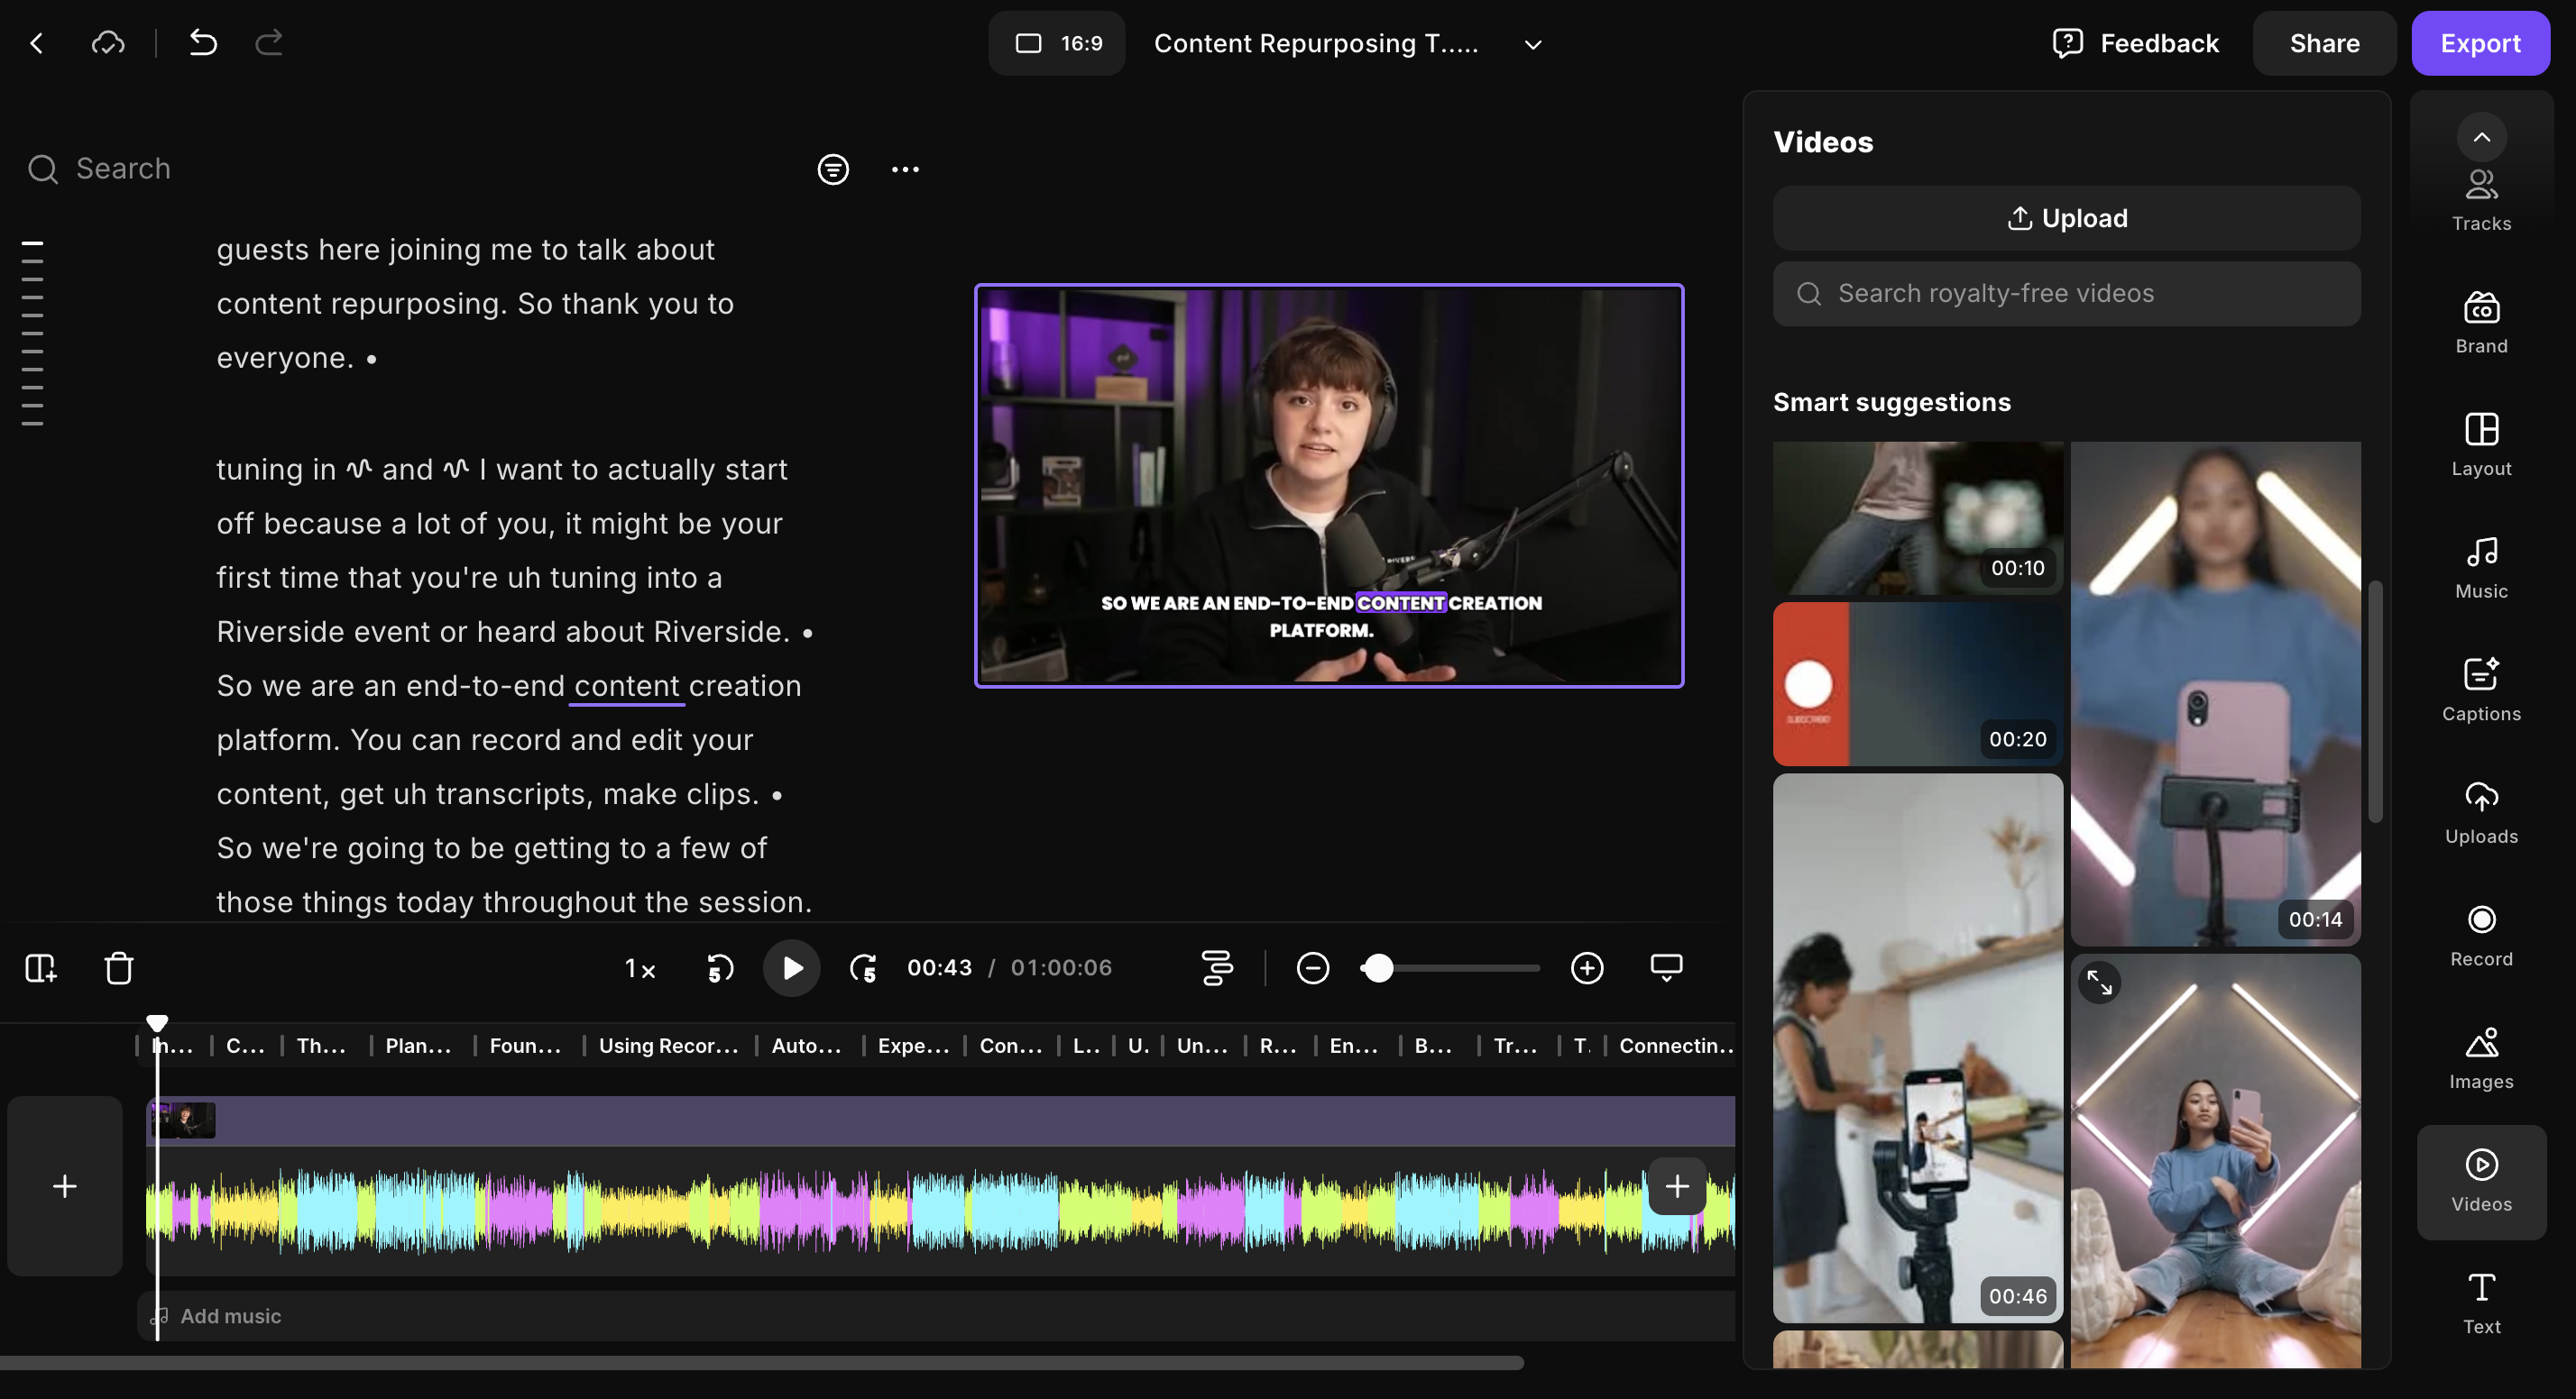This screenshot has height=1399, width=2576.
Task: Click the monitor display icon
Action: pos(1666,967)
